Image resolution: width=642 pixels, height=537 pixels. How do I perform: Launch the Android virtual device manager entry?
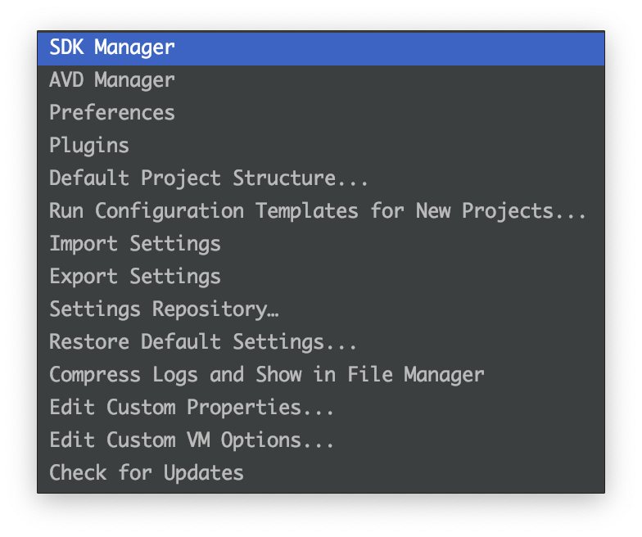[321, 80]
